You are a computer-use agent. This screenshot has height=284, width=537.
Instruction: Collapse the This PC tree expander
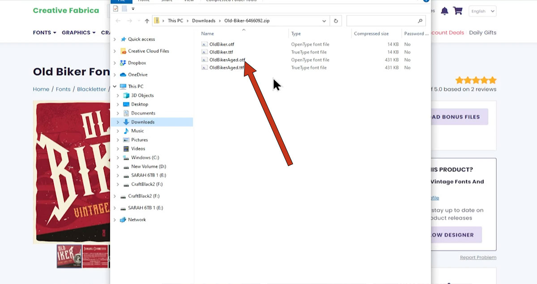pos(114,86)
